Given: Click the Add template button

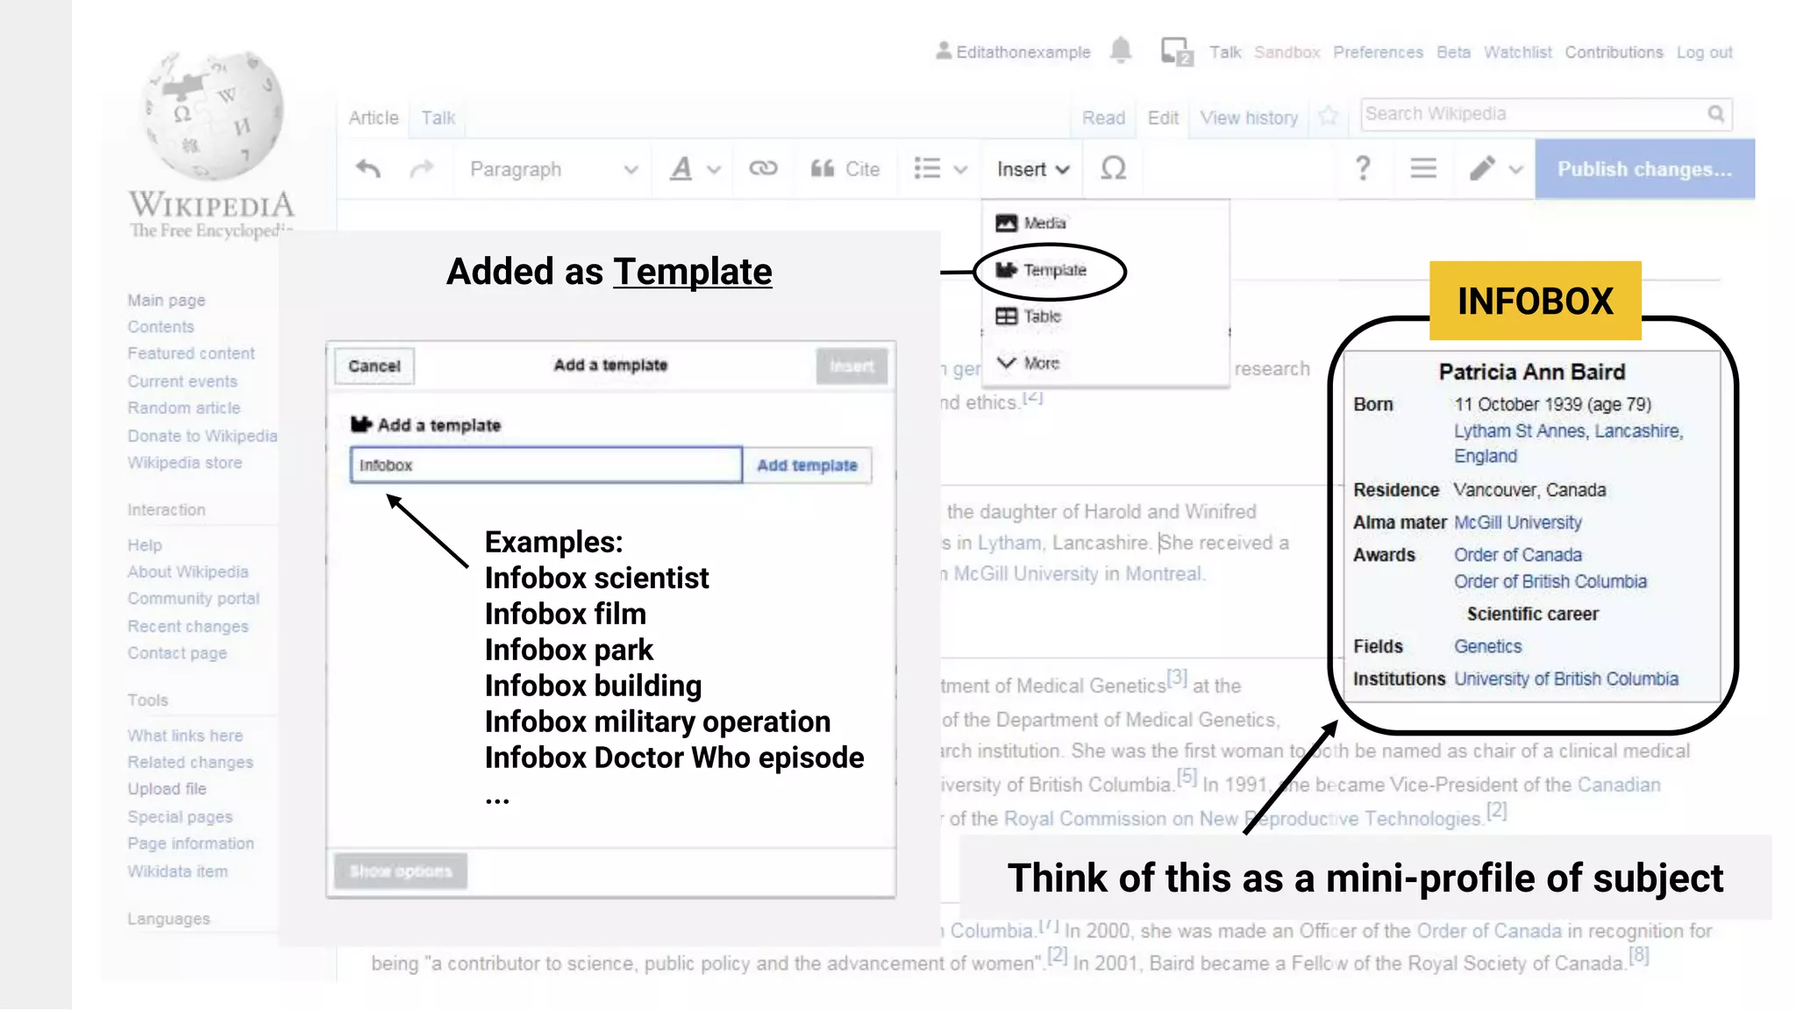Looking at the screenshot, I should (807, 465).
